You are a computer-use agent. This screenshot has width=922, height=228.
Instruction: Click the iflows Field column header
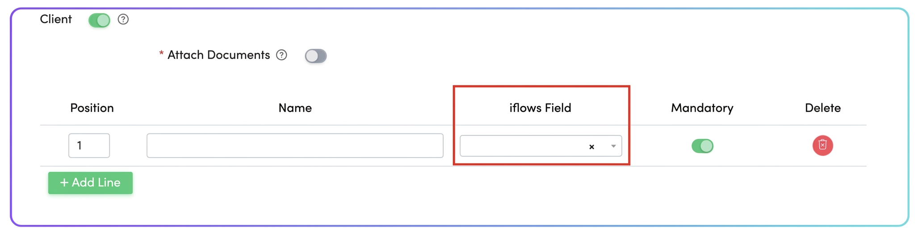coord(541,108)
